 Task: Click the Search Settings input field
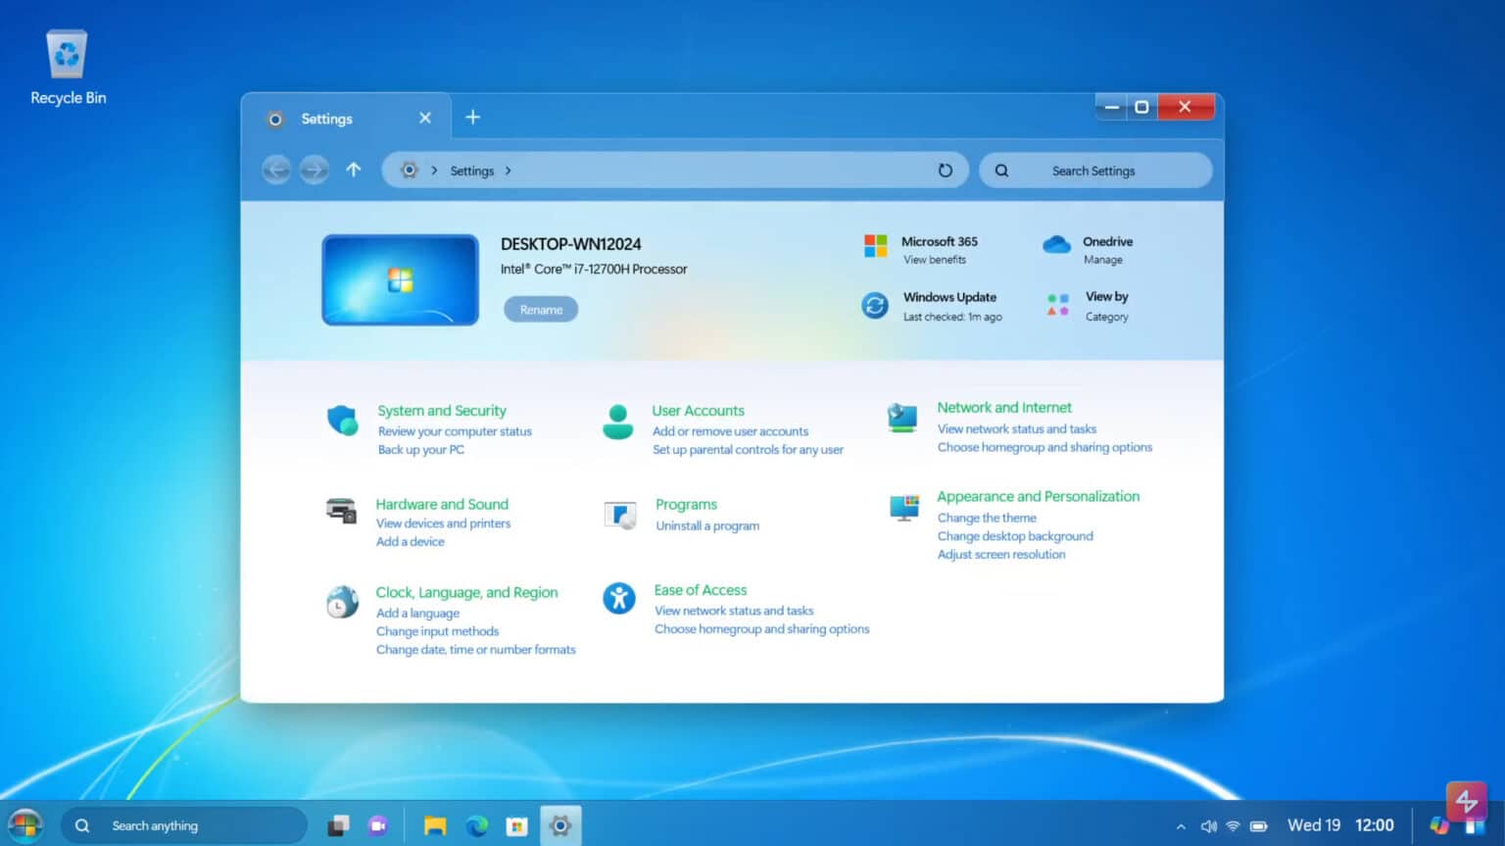pos(1093,170)
